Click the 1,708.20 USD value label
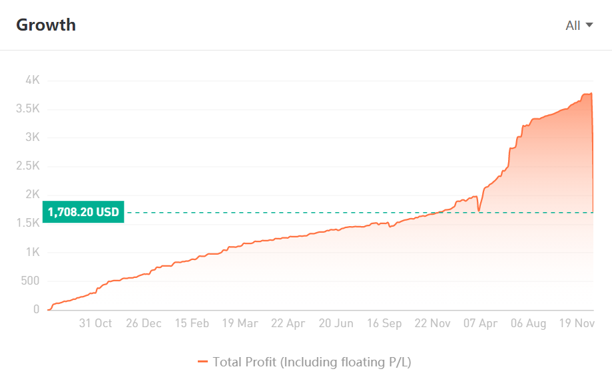 click(x=83, y=213)
